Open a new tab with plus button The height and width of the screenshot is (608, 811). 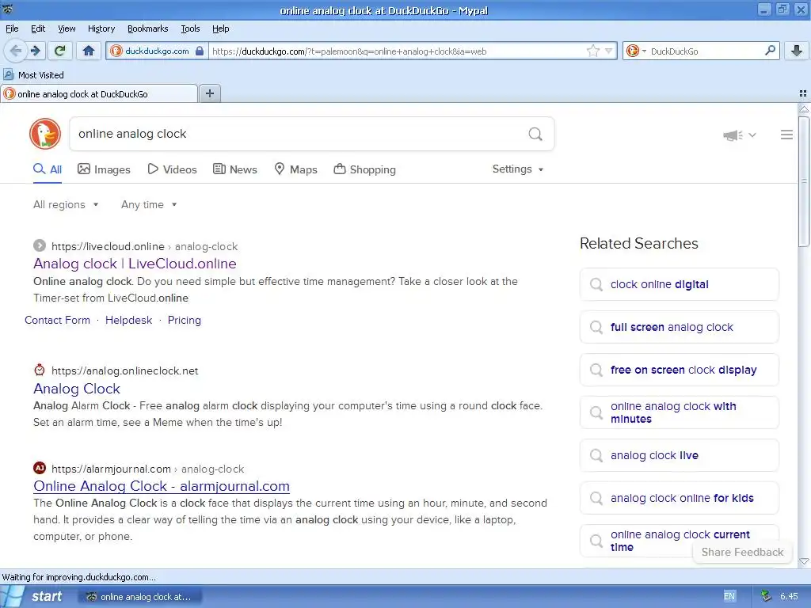(209, 93)
